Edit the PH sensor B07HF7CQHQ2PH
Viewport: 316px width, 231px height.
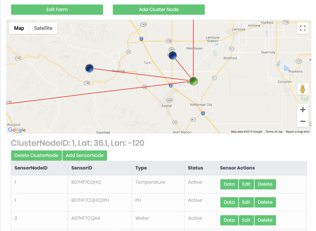click(x=246, y=202)
